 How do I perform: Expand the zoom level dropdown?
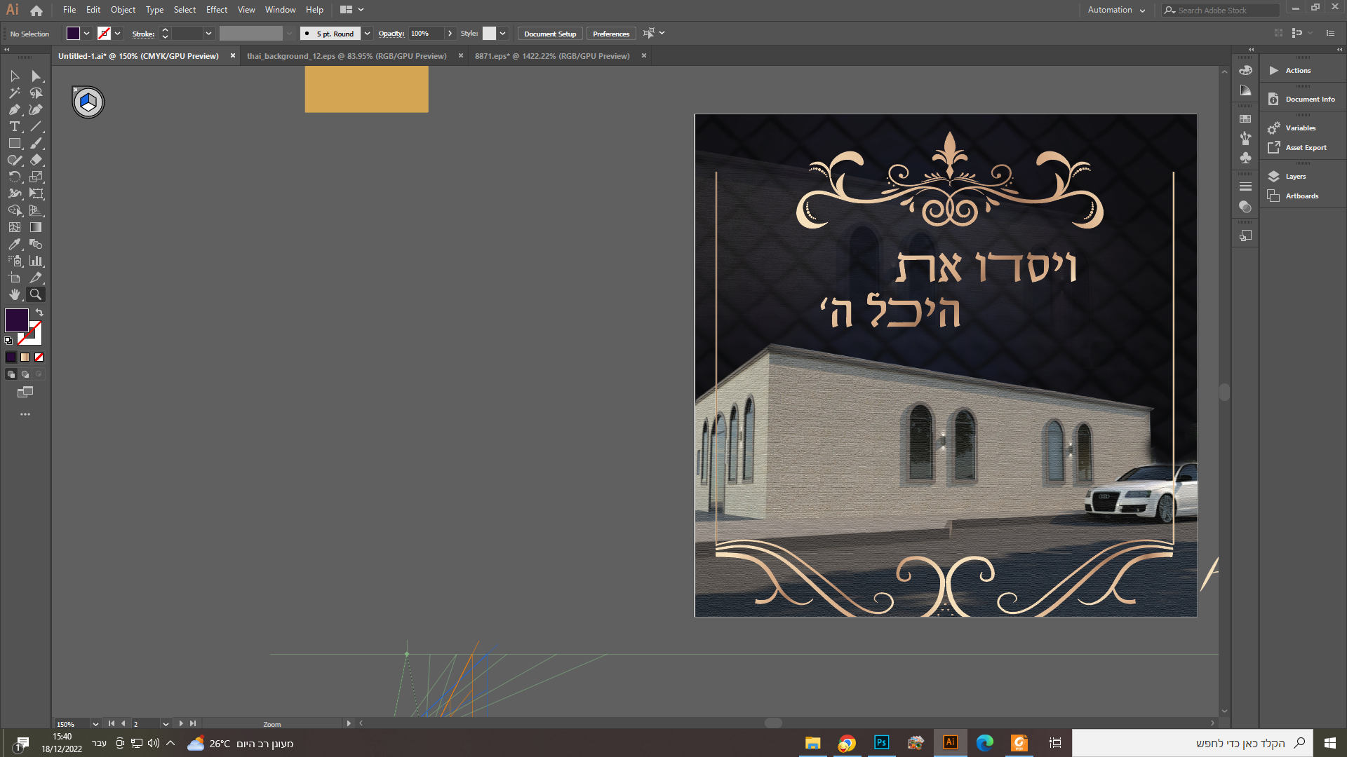[x=95, y=724]
